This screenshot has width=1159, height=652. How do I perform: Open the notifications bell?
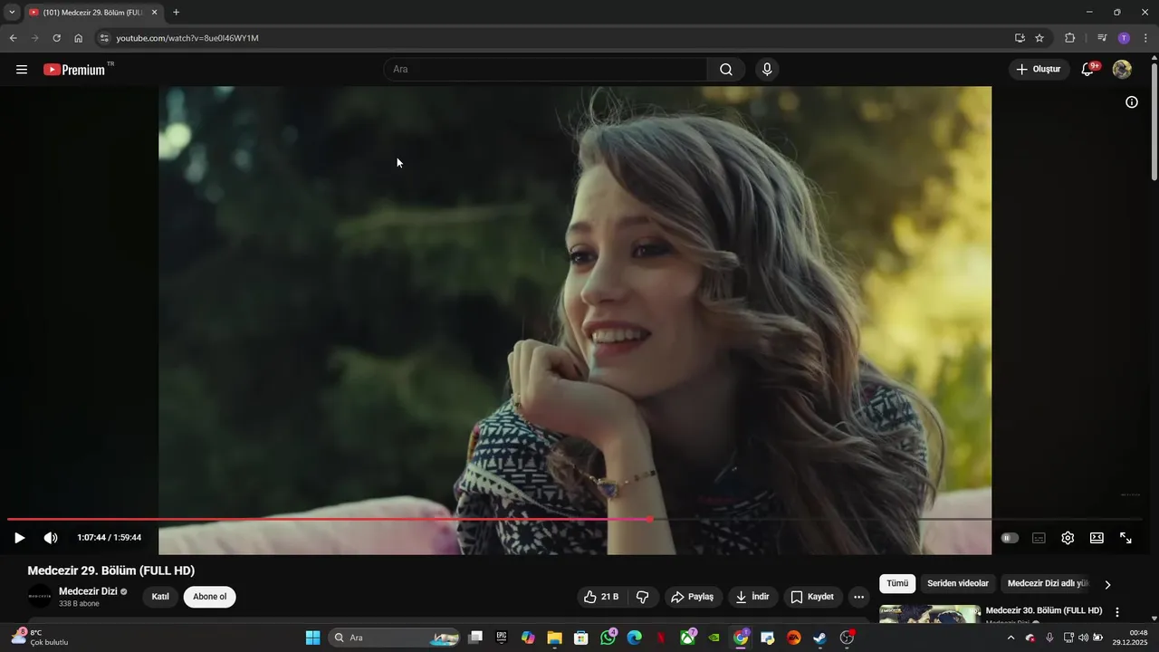pos(1088,70)
